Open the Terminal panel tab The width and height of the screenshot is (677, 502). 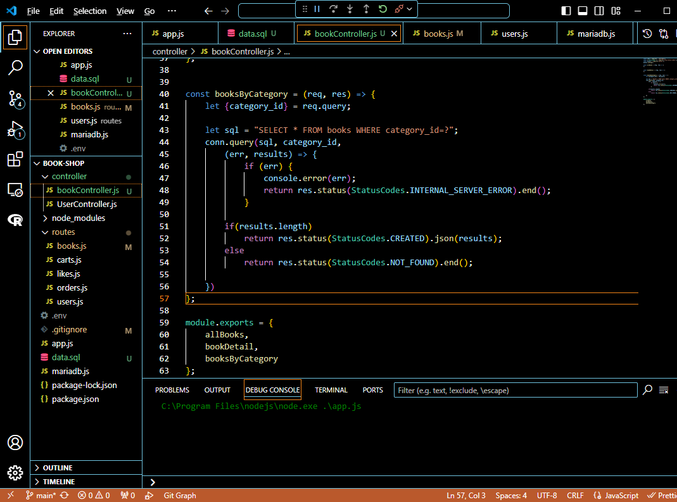pyautogui.click(x=331, y=390)
